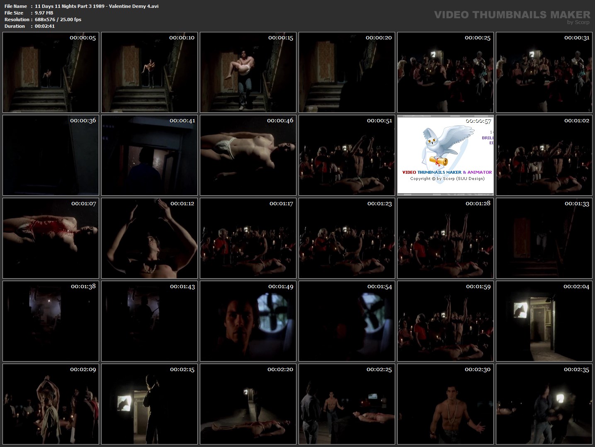Choose the thumbnail stamped 00:01:28
This screenshot has height=447, width=595.
(x=445, y=238)
